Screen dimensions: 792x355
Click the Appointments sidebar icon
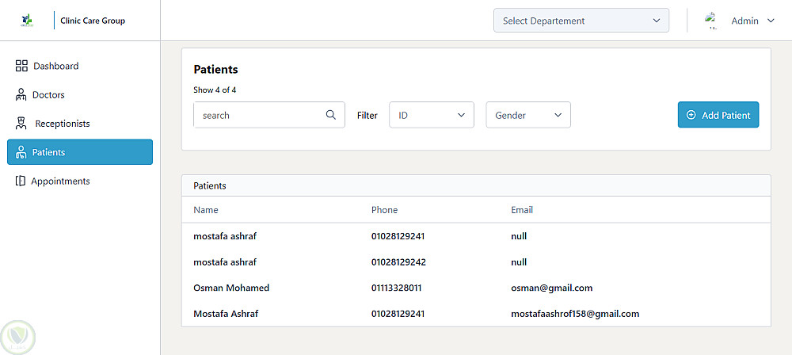click(x=21, y=181)
